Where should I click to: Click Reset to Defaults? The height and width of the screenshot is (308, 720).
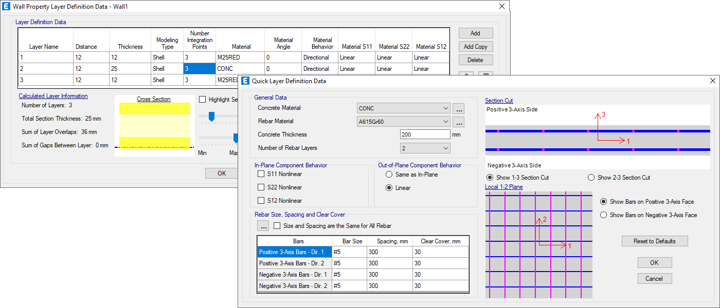(655, 241)
